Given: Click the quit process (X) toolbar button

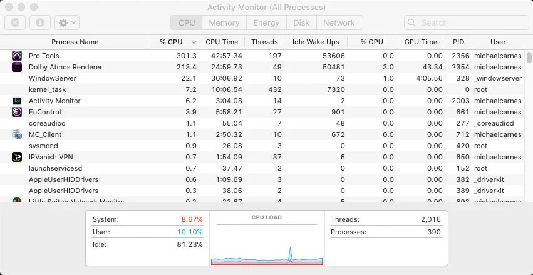Looking at the screenshot, I should 14,22.
